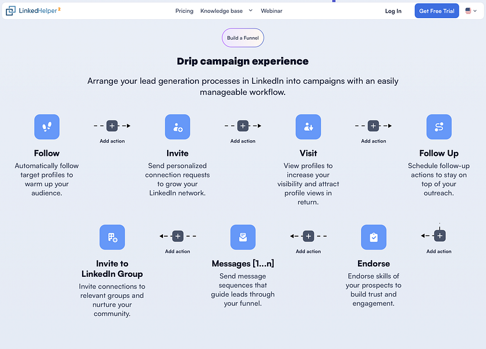This screenshot has height=349, width=486.
Task: Click 'Add action' label left of Messages
Action: point(178,251)
